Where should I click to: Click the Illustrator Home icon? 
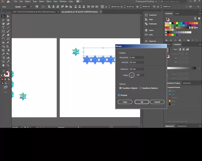tap(8, 2)
